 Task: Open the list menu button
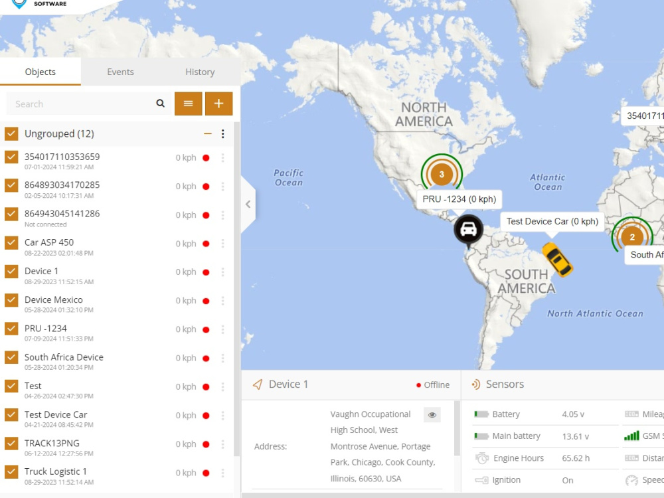[189, 104]
